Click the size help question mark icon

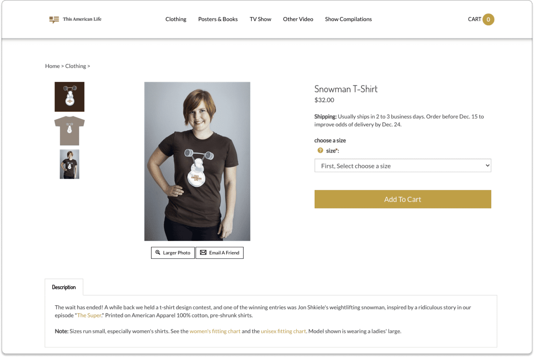(x=320, y=150)
